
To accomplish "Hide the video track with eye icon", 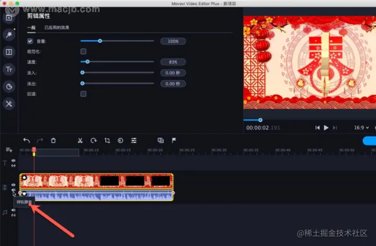I will [x=14, y=185].
